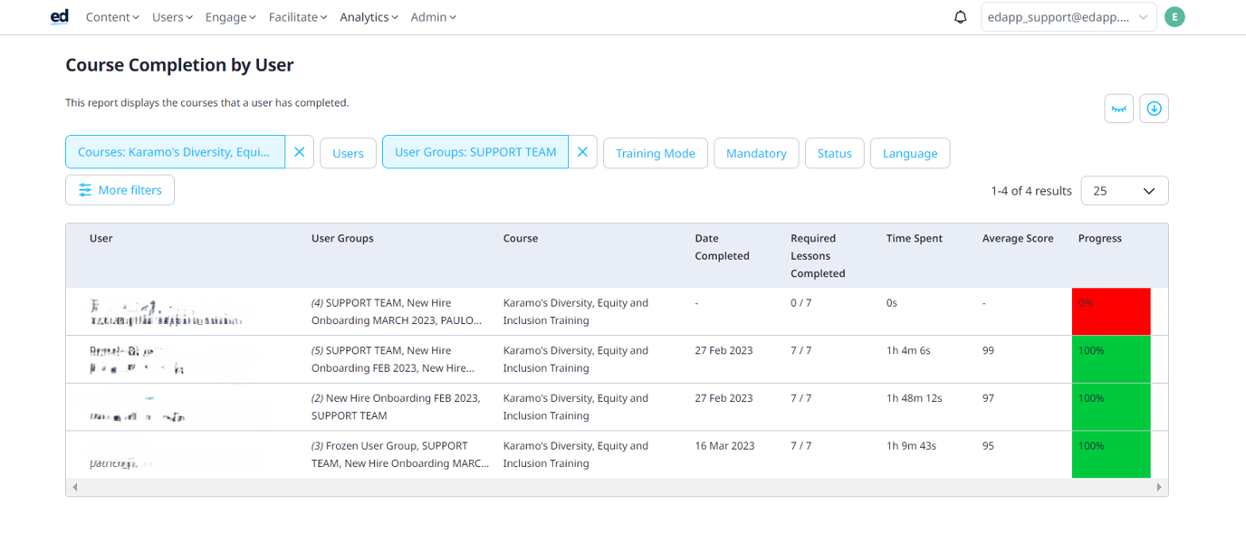Click the Average Score column header

(1018, 239)
